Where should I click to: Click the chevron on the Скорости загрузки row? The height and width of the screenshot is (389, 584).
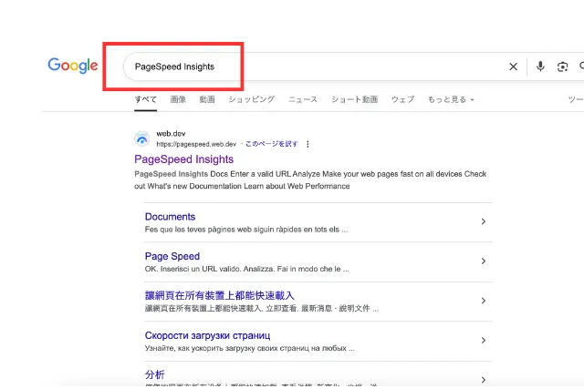(483, 341)
